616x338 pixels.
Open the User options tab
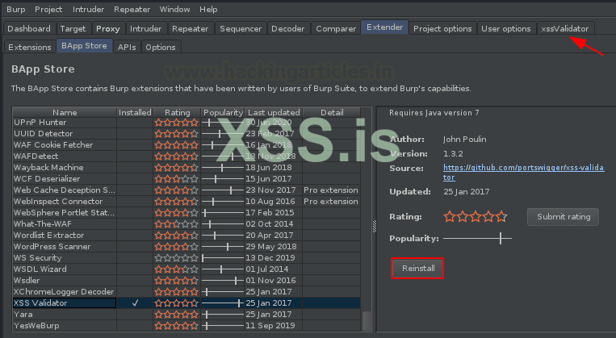506,29
